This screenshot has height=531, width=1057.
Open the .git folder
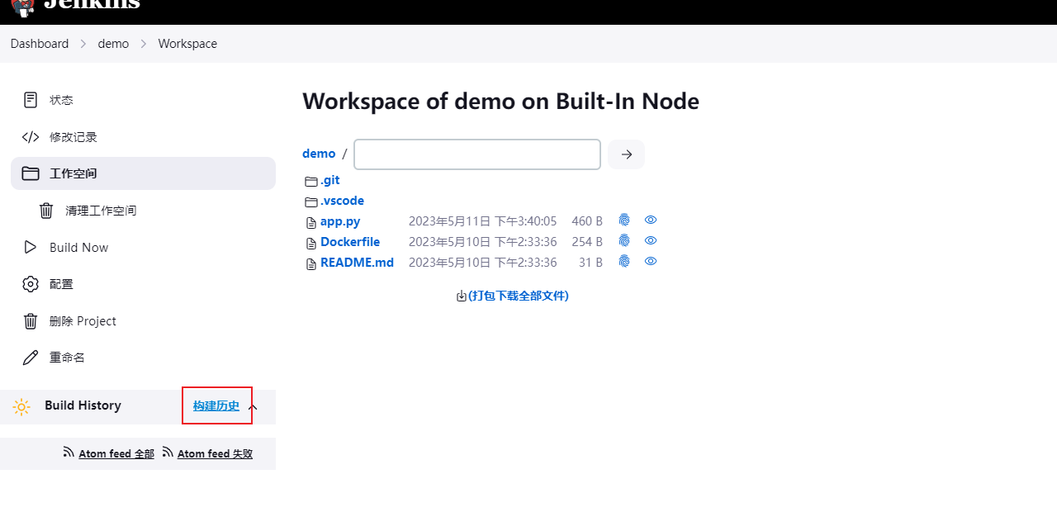point(329,180)
